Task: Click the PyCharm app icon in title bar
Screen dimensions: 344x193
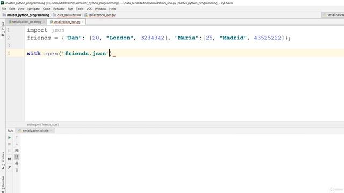Action: 2,3
